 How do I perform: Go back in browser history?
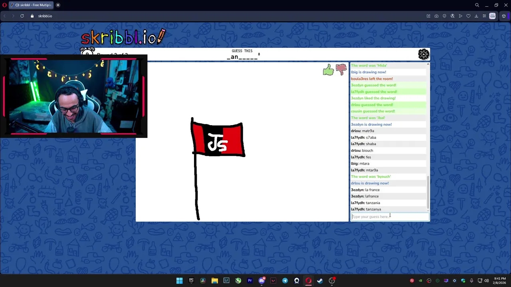pos(4,16)
